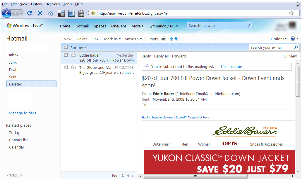Image resolution: width=302 pixels, height=180 pixels.
Task: Open the Junk folder in the sidebar
Action: (x=13, y=62)
